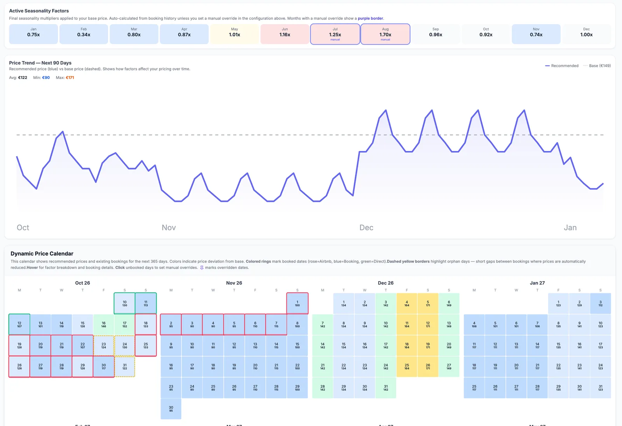Select the Jan 0.75x seasonality factor card

pos(33,34)
